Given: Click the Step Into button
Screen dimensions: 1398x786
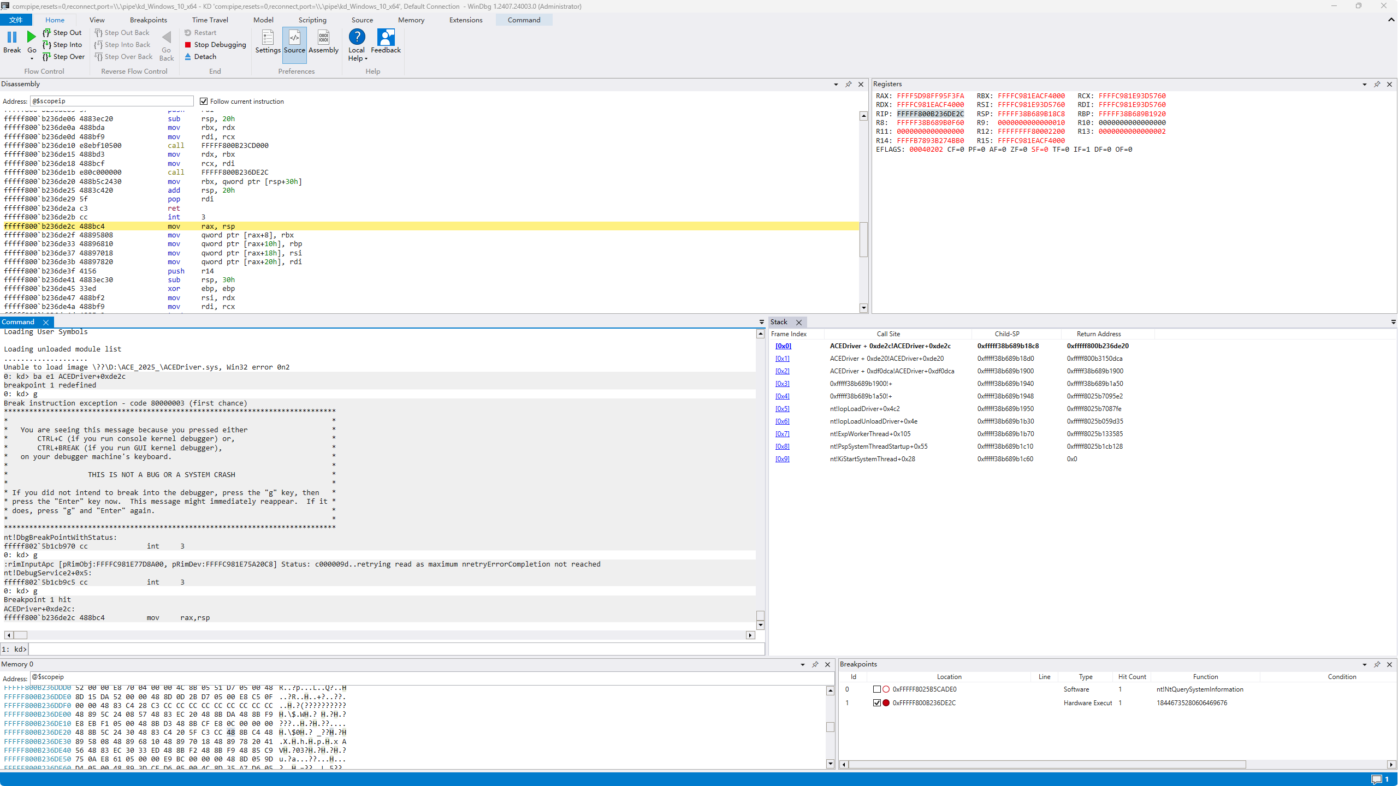Looking at the screenshot, I should point(62,45).
